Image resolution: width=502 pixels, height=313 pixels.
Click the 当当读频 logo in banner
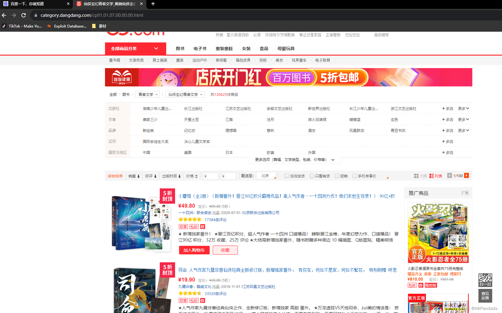coord(122,77)
